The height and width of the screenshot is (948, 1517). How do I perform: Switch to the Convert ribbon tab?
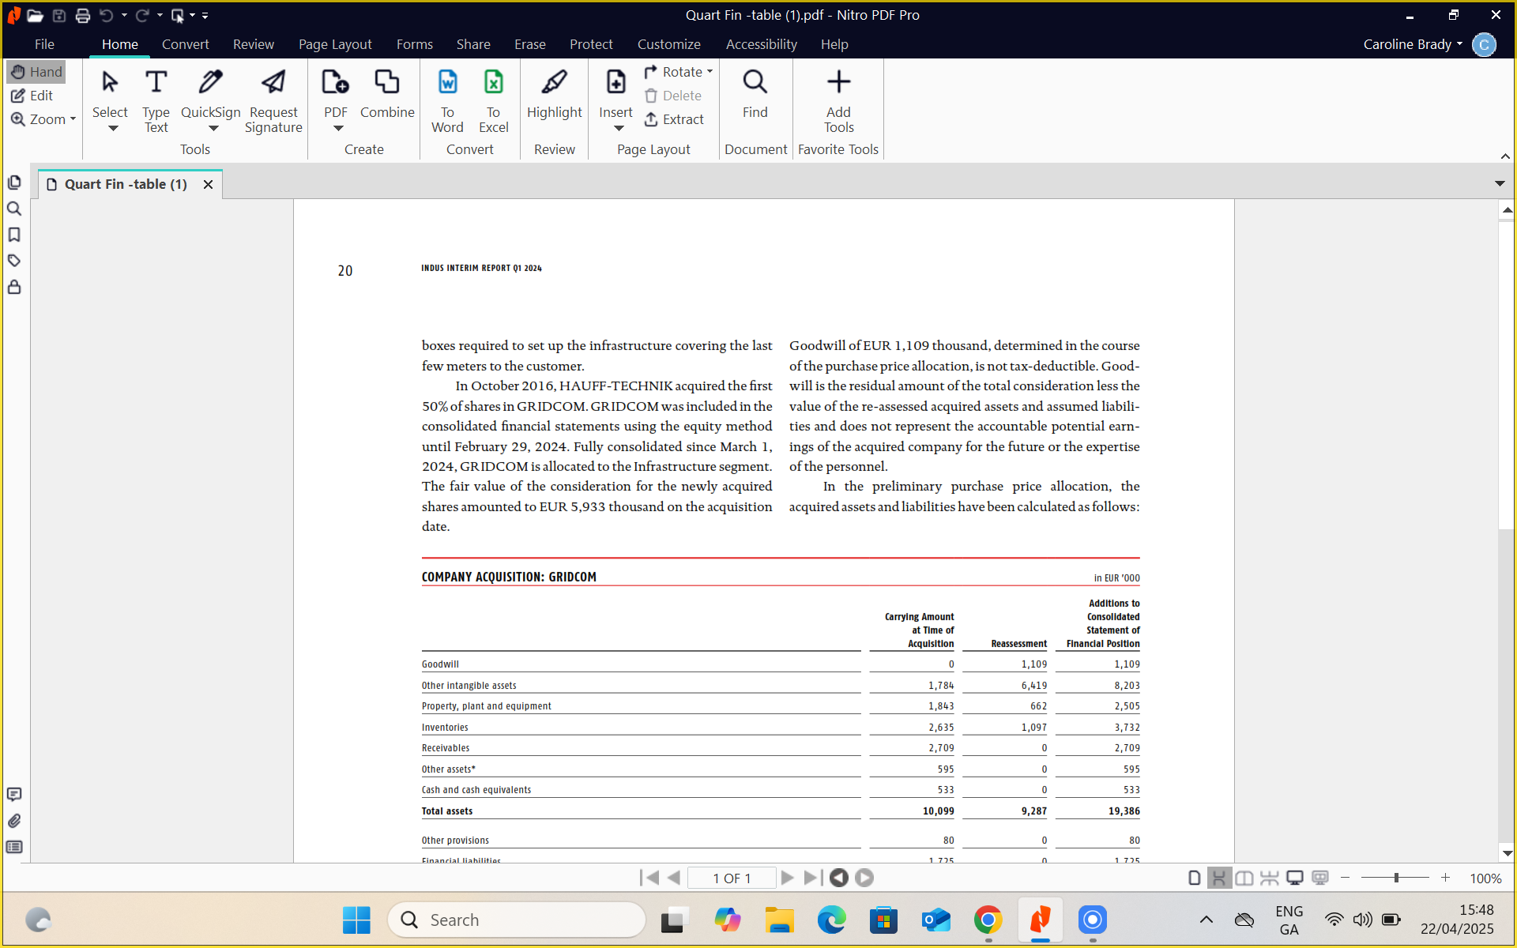pos(185,44)
